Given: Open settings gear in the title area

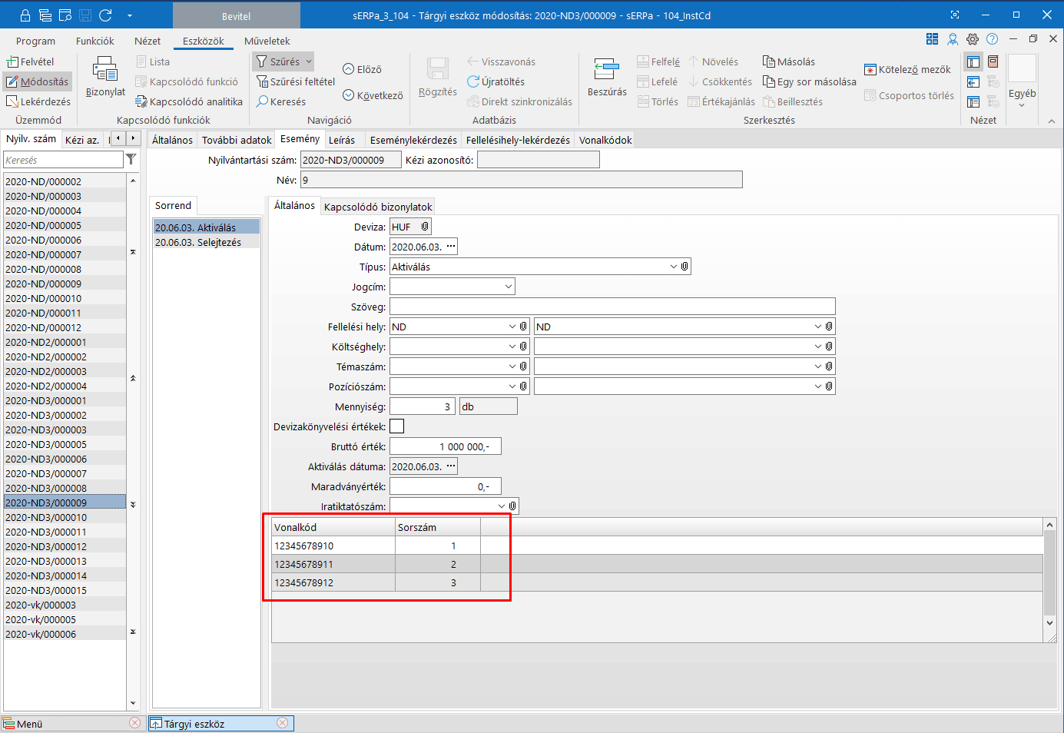Looking at the screenshot, I should click(973, 39).
